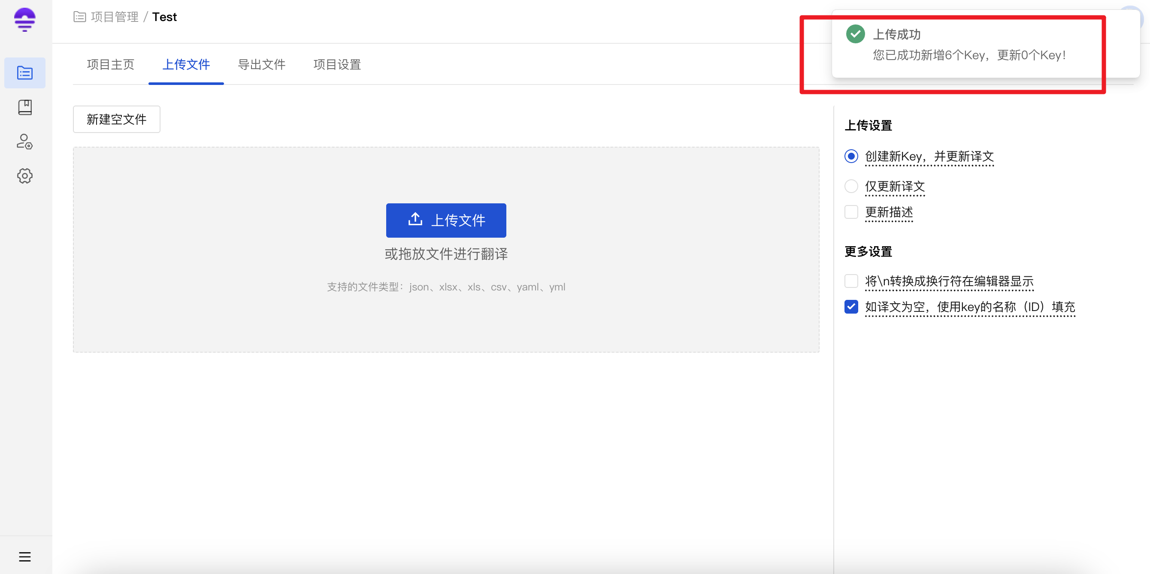Switch to the 导出文件 tab
1150x574 pixels.
tap(262, 65)
